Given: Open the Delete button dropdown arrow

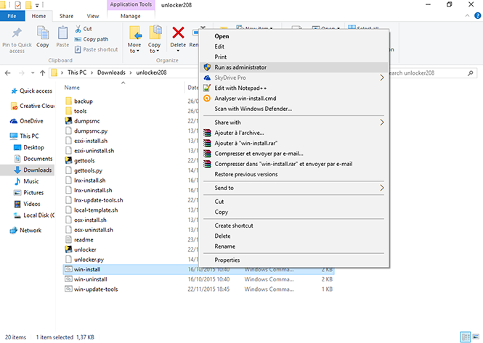Looking at the screenshot, I should [x=178, y=51].
